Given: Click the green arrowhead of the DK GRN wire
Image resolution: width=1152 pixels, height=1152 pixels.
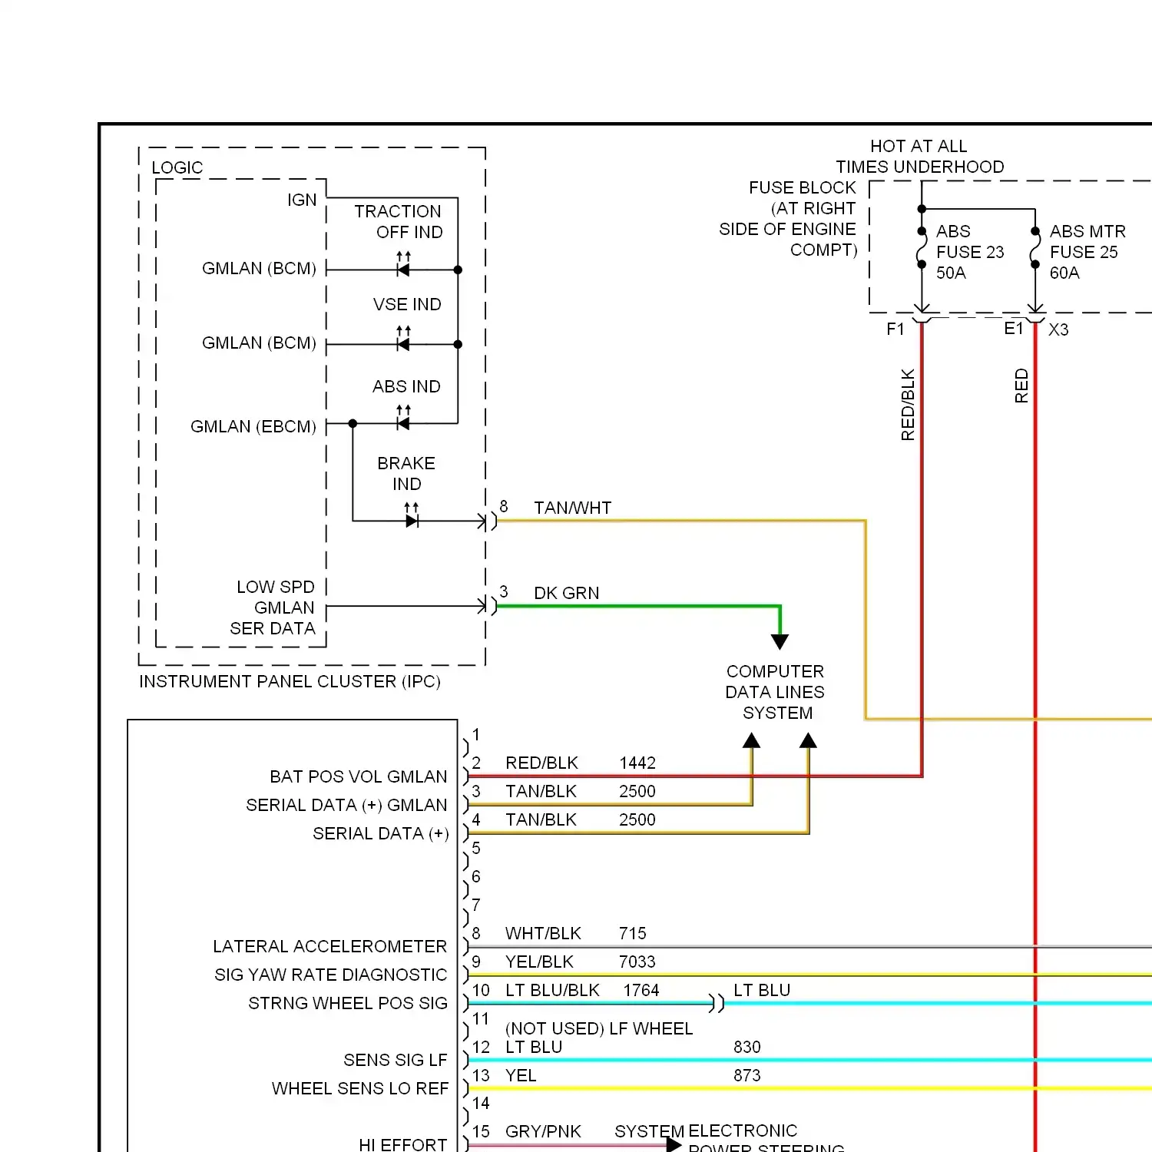Looking at the screenshot, I should (780, 642).
